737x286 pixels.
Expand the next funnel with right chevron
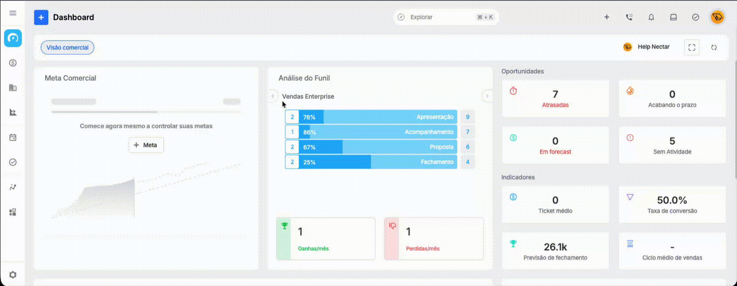click(x=487, y=96)
